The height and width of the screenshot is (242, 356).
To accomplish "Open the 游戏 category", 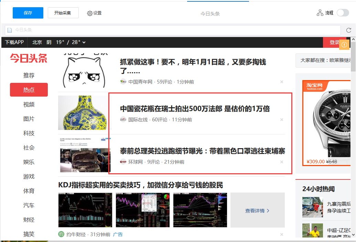I will [x=29, y=176].
